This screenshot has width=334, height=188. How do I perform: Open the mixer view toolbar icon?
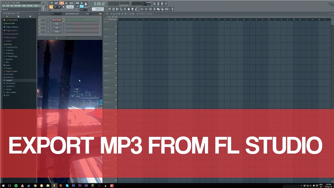point(125,9)
